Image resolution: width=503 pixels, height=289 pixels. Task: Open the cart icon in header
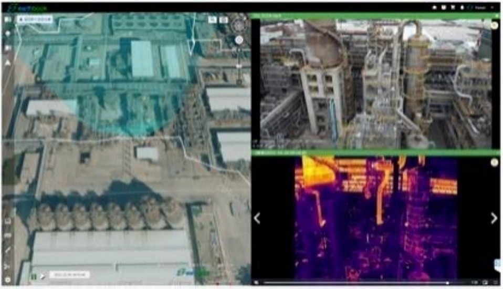click(x=453, y=7)
